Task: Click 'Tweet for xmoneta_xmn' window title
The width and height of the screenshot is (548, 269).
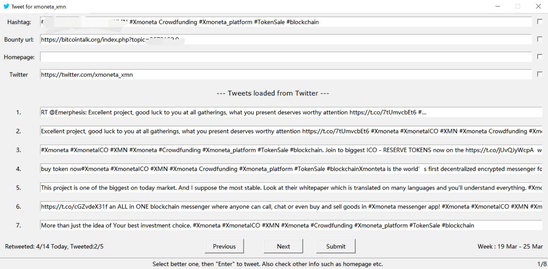Action: pos(38,6)
